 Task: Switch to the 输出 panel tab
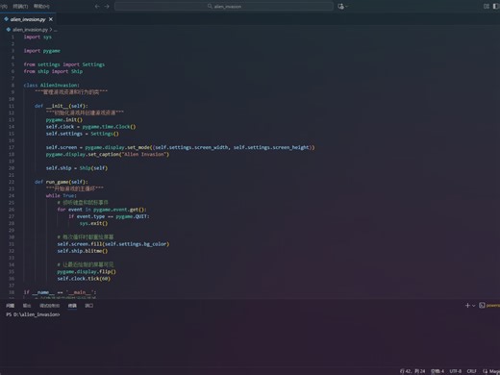[27, 306]
